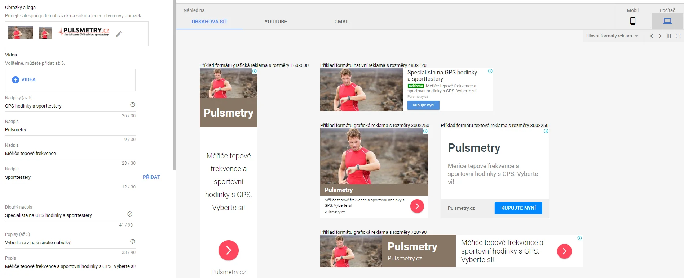Open help icon for Popisy (až 5)
Viewport: 684px width, 278px height.
click(133, 241)
